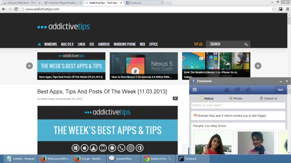The height and width of the screenshot is (163, 291).
Task: Open the Office category
Action: [153, 44]
